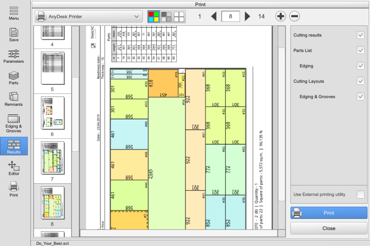Viewport: 370px width, 246px height.
Task: Open the AnyDesk Printer dropdown
Action: coord(89,16)
